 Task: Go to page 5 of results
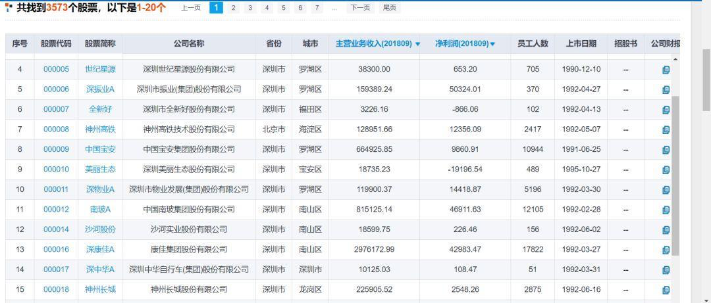click(283, 8)
